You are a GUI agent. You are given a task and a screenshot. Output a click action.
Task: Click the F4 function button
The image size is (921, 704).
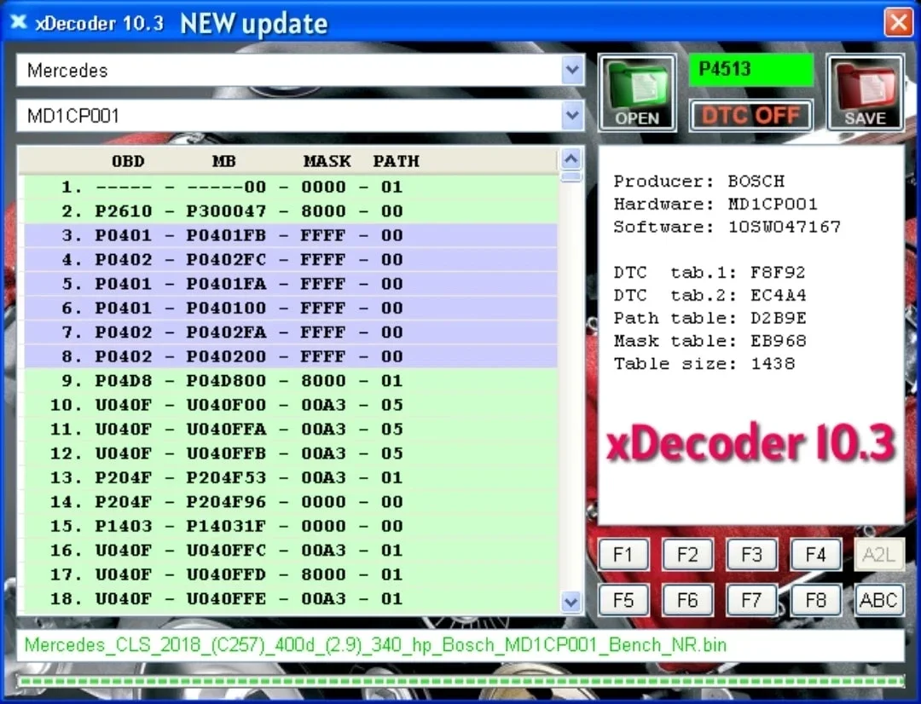(815, 555)
